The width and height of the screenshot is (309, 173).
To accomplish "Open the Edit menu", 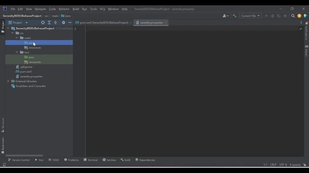I will pyautogui.click(x=20, y=9).
